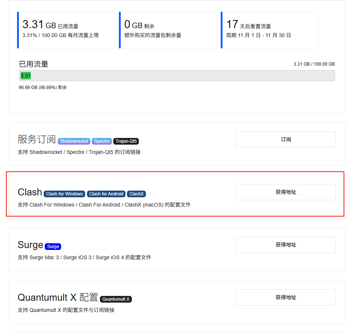This screenshot has height=333, width=351.
Task: Click the ClashX badge
Action: point(136,194)
